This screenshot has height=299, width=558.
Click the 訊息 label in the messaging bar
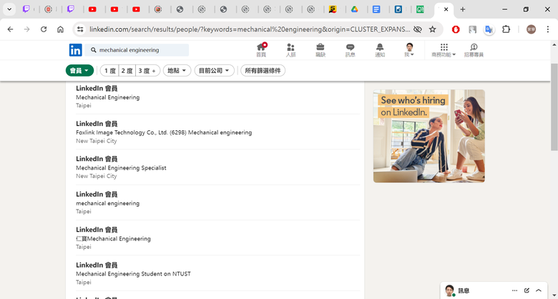464,291
